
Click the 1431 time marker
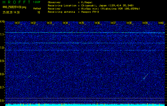[17, 23]
